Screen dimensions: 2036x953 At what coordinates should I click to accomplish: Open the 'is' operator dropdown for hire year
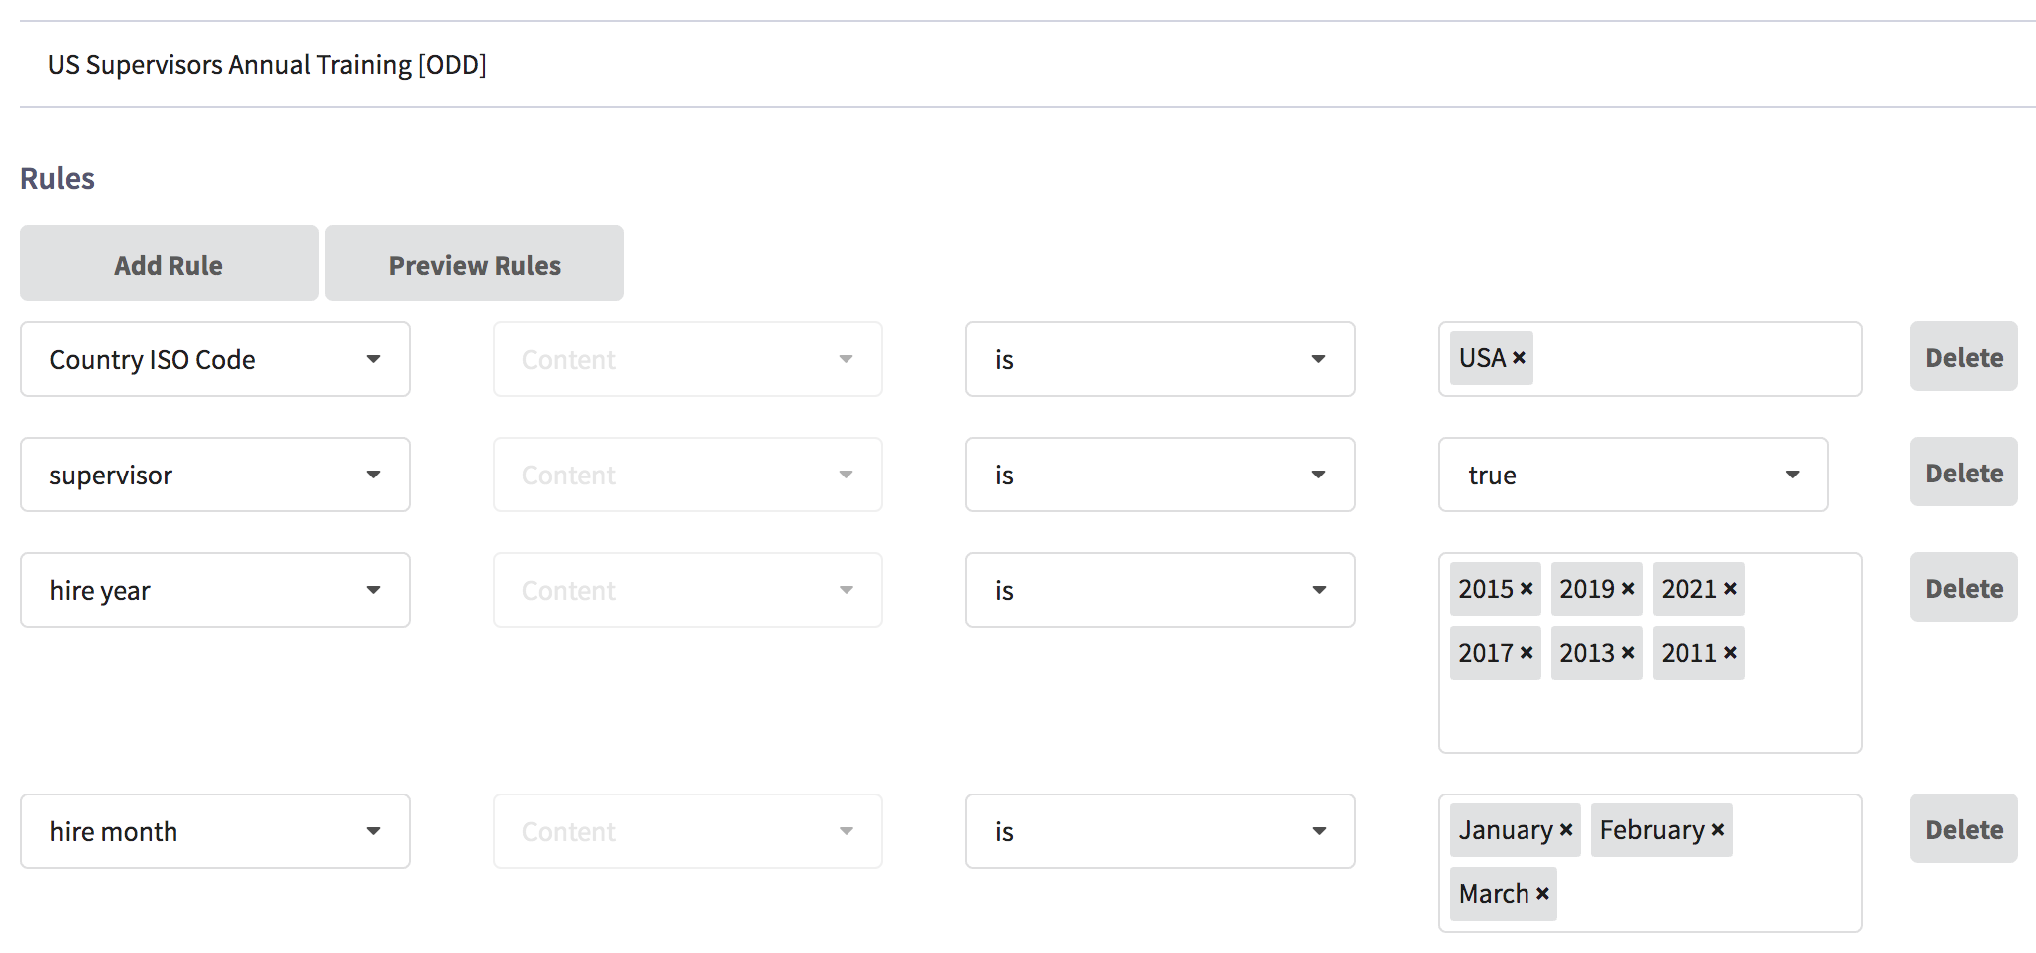(1161, 590)
